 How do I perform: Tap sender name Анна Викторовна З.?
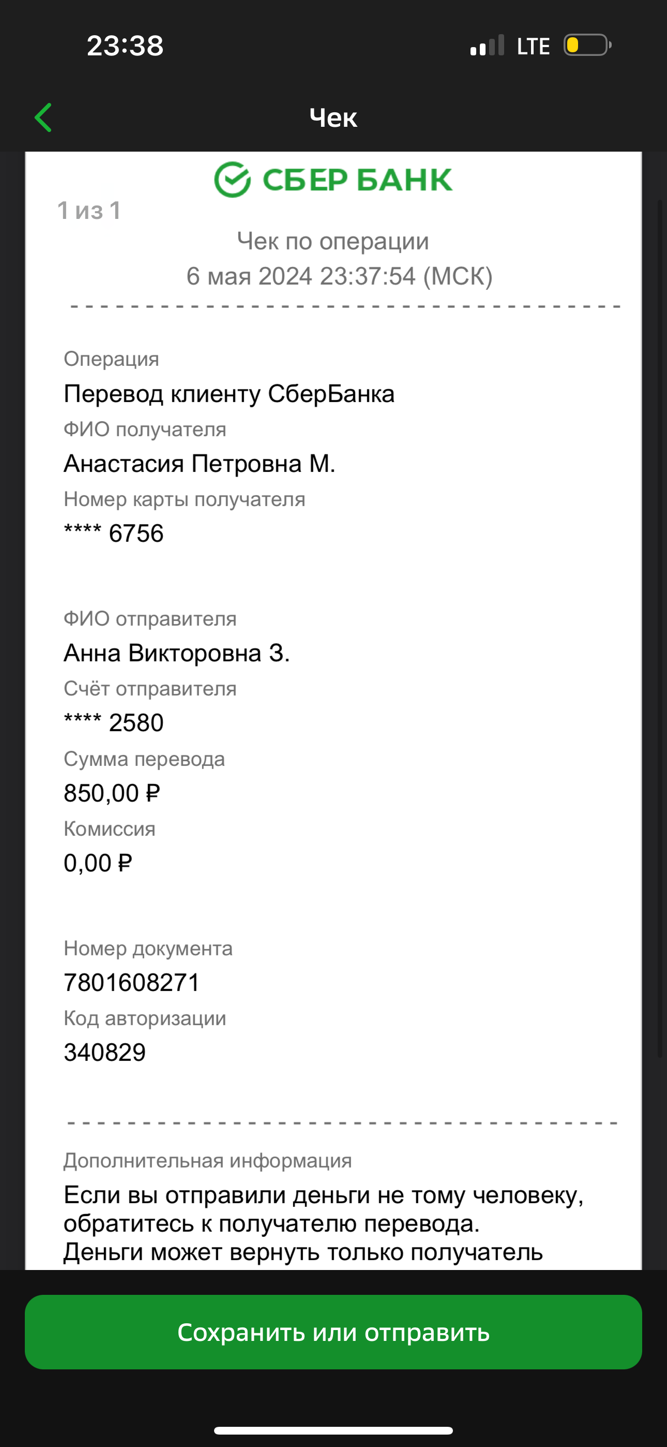tap(176, 653)
